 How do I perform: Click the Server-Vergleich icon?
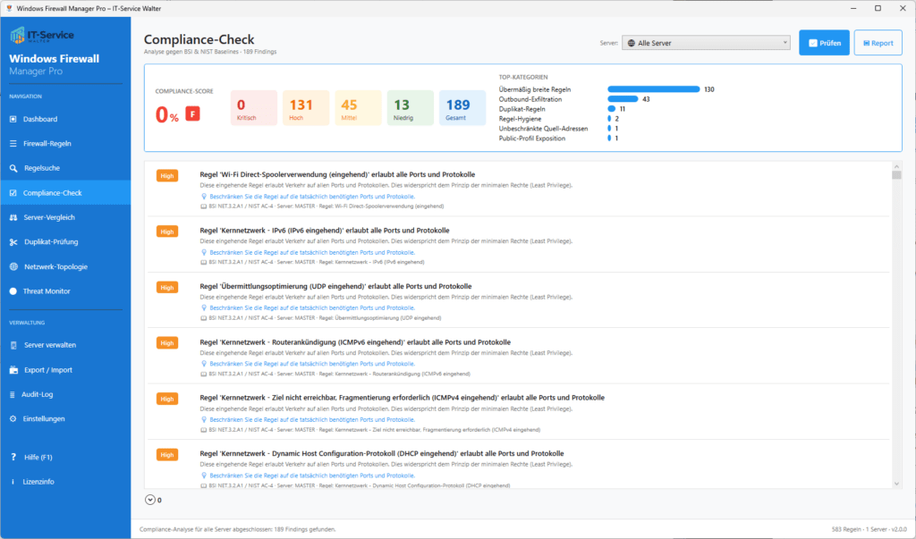pyautogui.click(x=13, y=217)
